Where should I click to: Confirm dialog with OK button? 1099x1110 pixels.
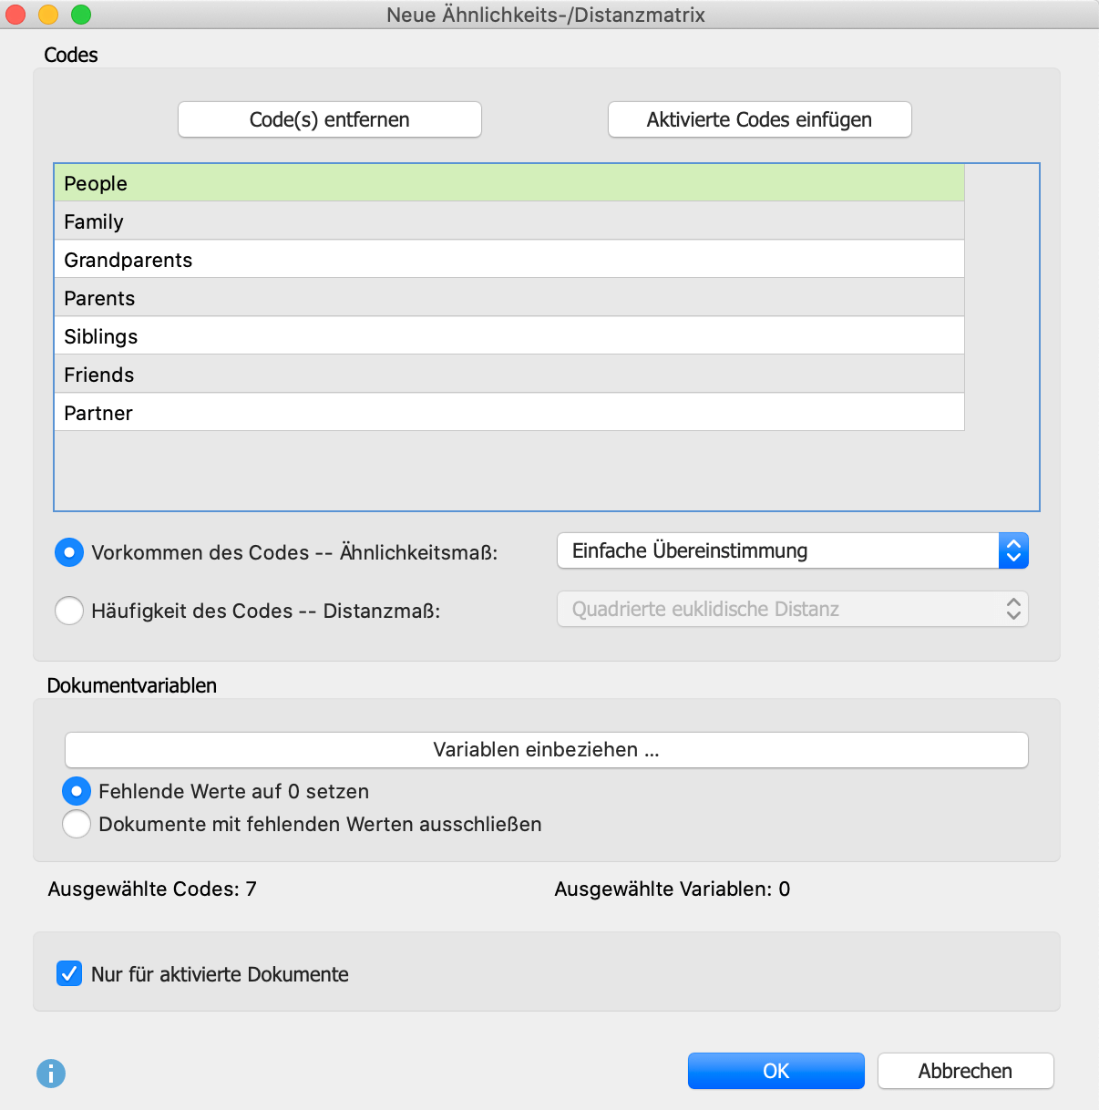[775, 1071]
